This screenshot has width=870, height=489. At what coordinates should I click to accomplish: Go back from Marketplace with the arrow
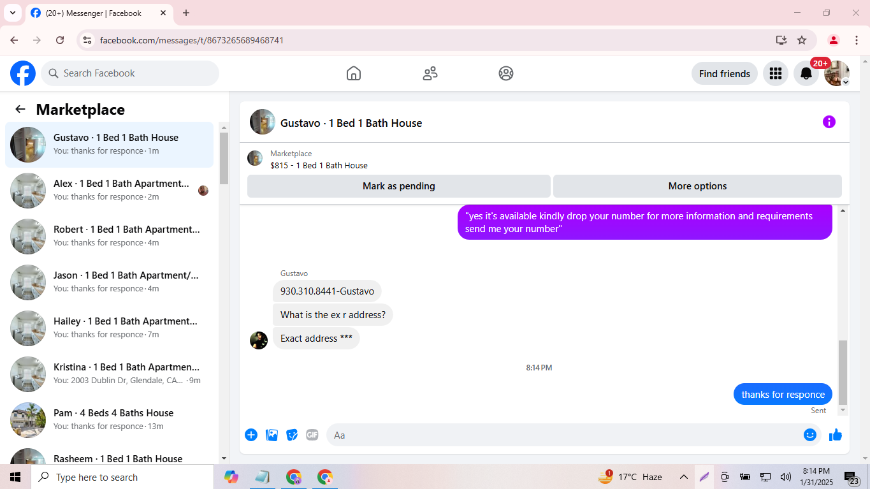[20, 109]
